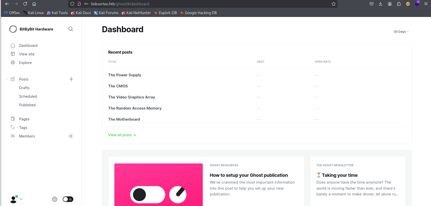Click browser forward arrow
Viewport: 431px width, 206px height.
click(16, 4)
